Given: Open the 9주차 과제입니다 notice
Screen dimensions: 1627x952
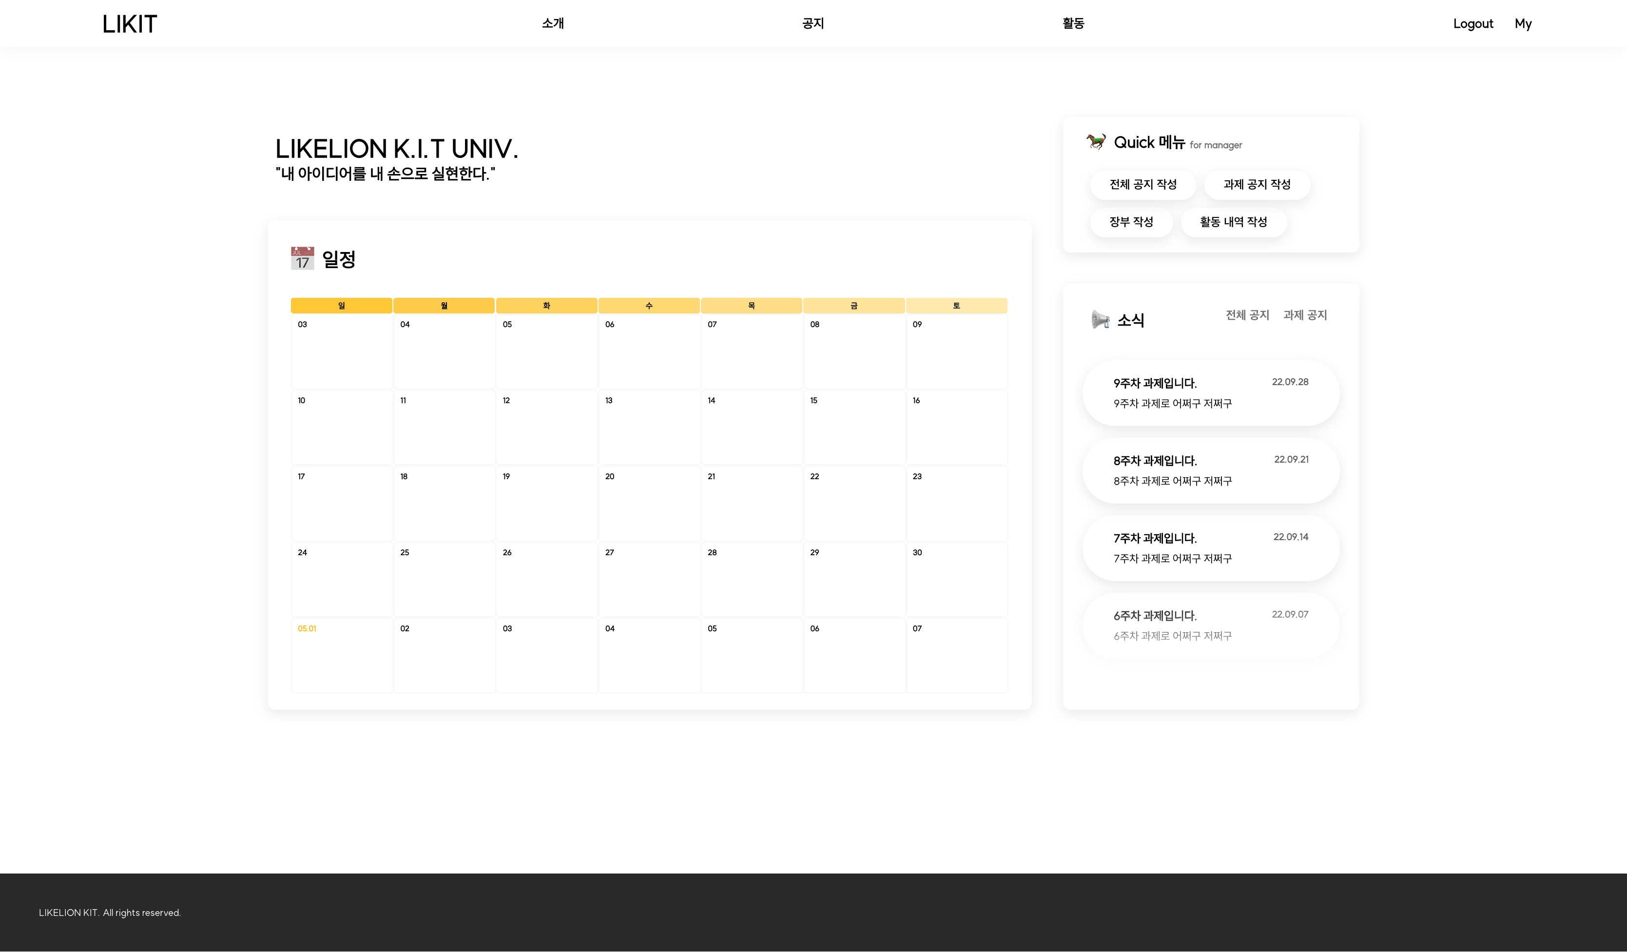Looking at the screenshot, I should [1211, 392].
